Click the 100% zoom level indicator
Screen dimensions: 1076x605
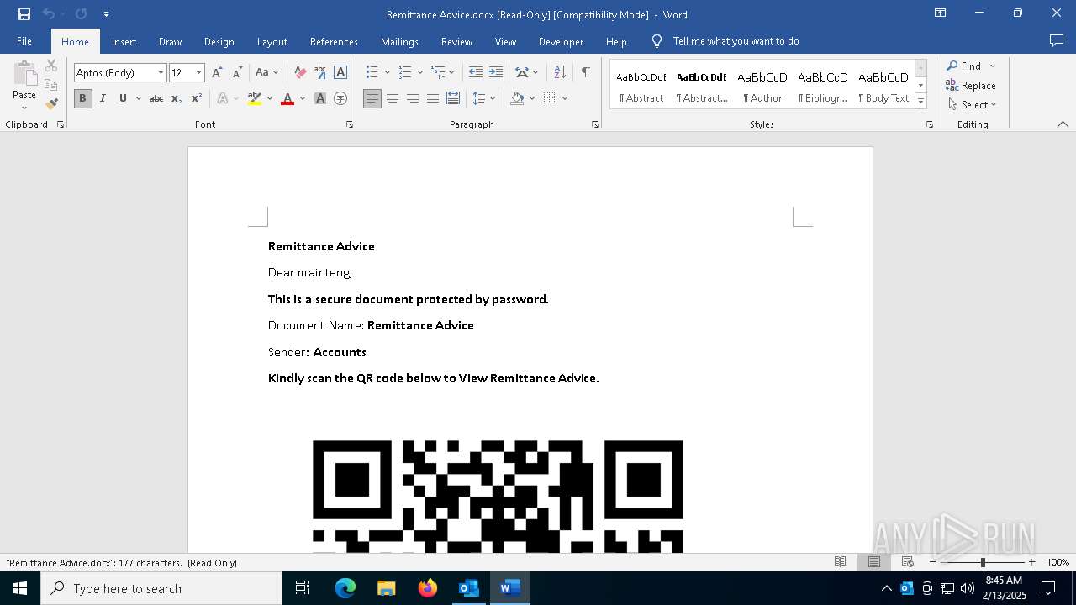pyautogui.click(x=1058, y=562)
